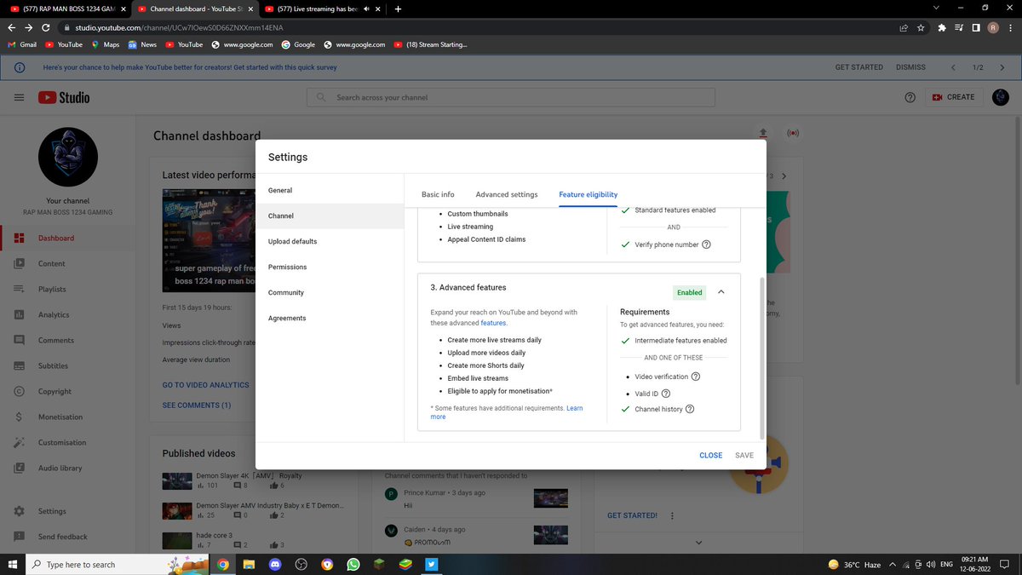Show help for Video verification

point(696,377)
